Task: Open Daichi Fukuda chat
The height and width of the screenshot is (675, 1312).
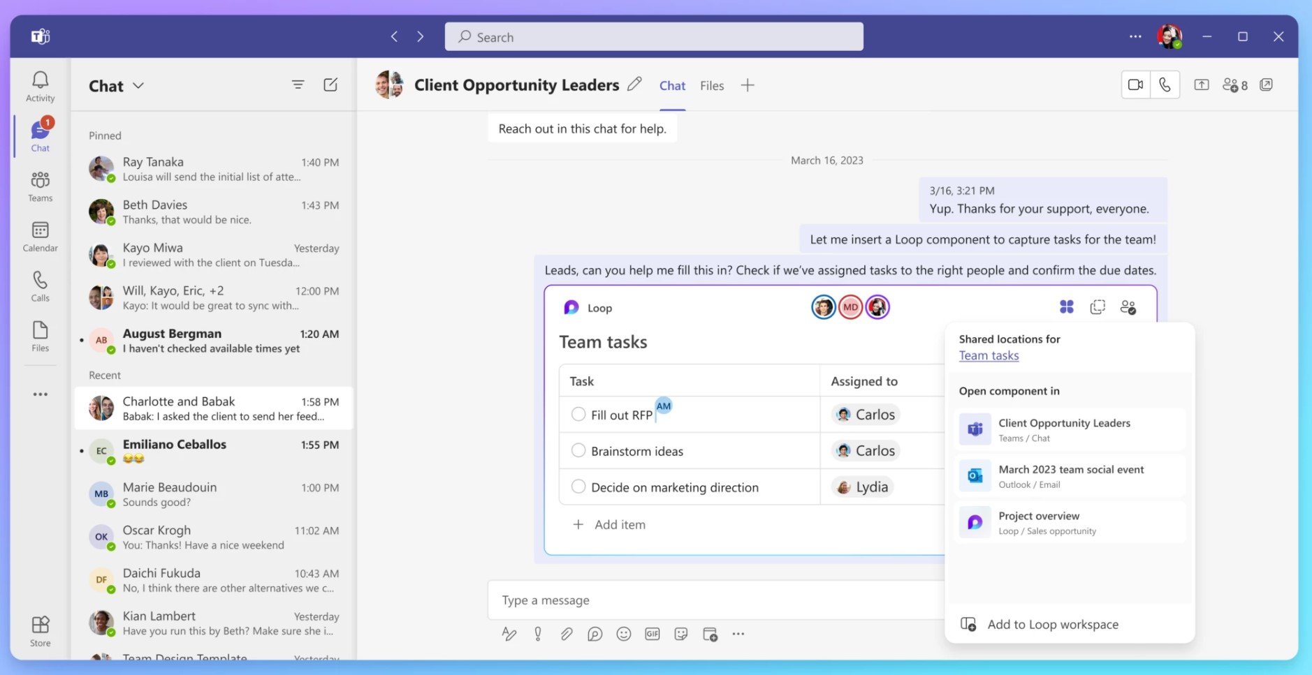Action: pyautogui.click(x=212, y=580)
